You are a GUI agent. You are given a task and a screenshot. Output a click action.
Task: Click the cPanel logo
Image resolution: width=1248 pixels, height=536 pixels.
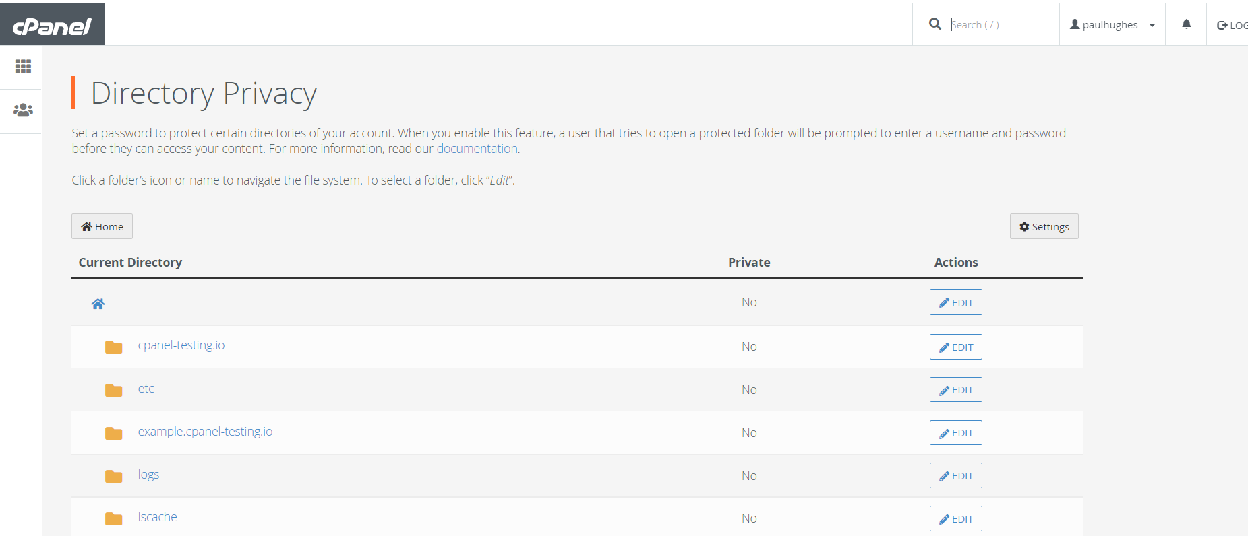click(x=52, y=26)
